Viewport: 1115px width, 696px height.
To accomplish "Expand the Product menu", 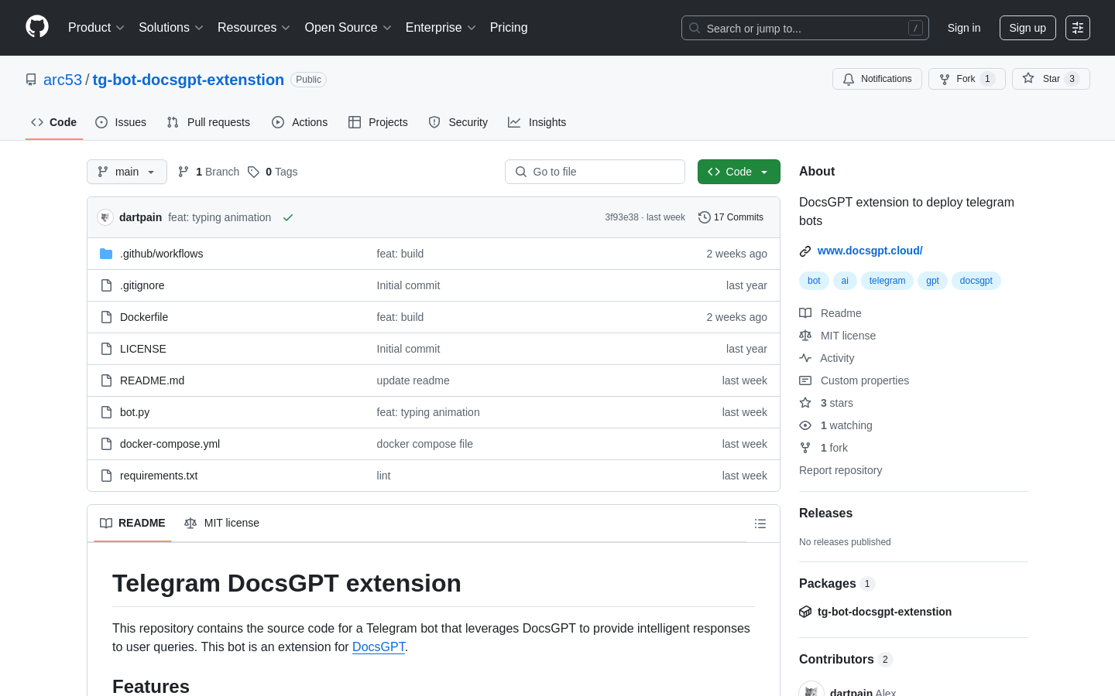I will tap(96, 28).
